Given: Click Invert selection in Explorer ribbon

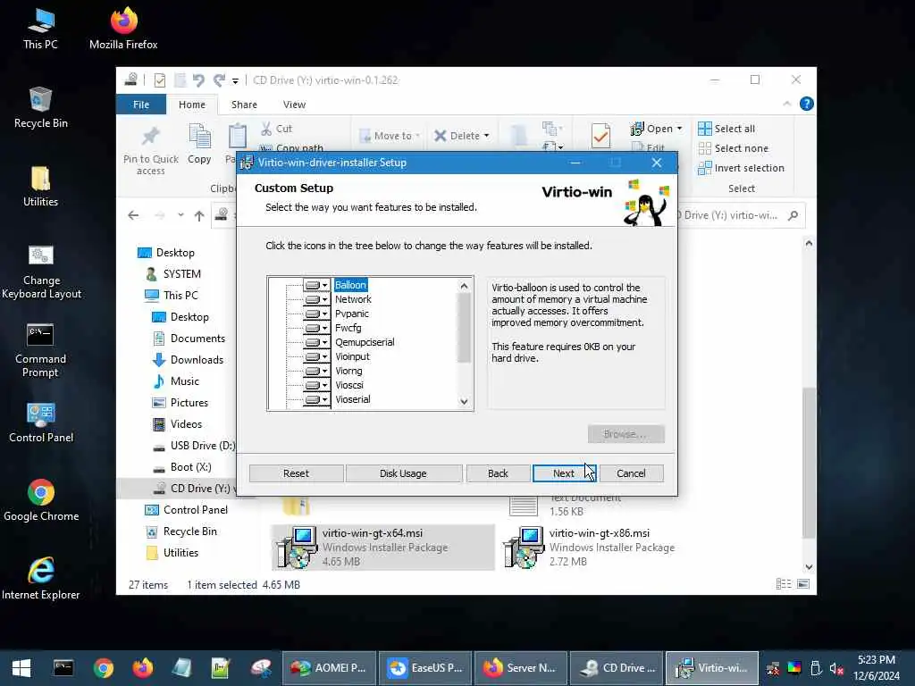Looking at the screenshot, I should 741,168.
